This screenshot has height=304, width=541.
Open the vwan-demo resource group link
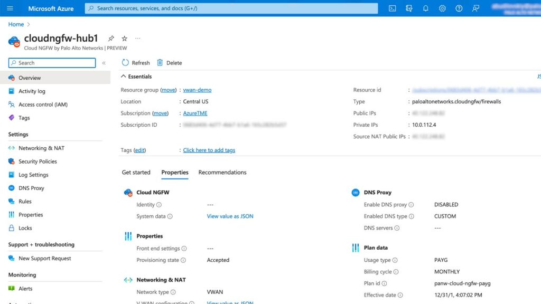[197, 90]
